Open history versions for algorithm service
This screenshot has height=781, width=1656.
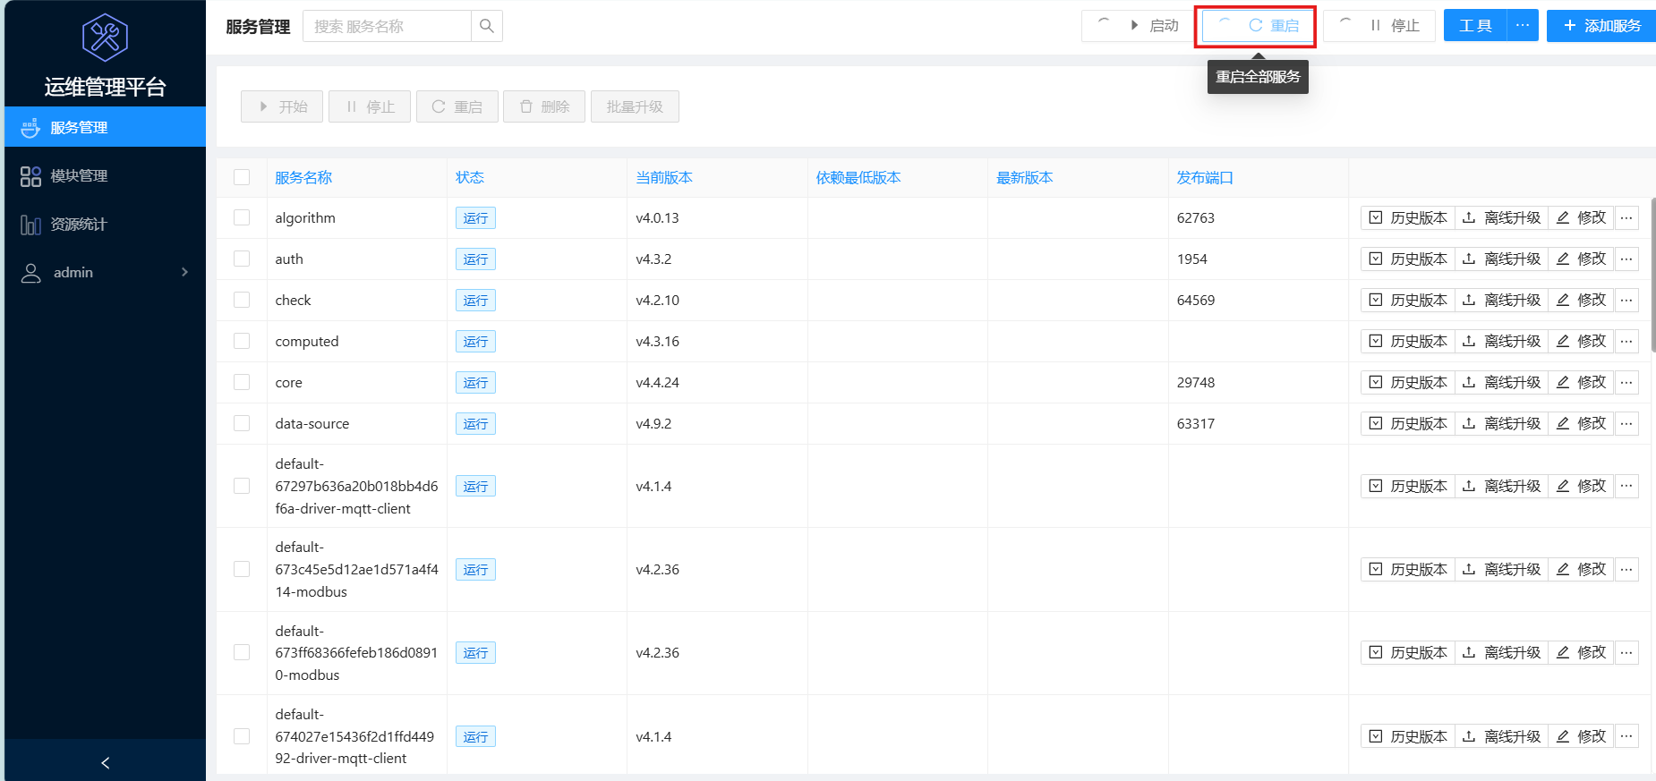pyautogui.click(x=1408, y=217)
